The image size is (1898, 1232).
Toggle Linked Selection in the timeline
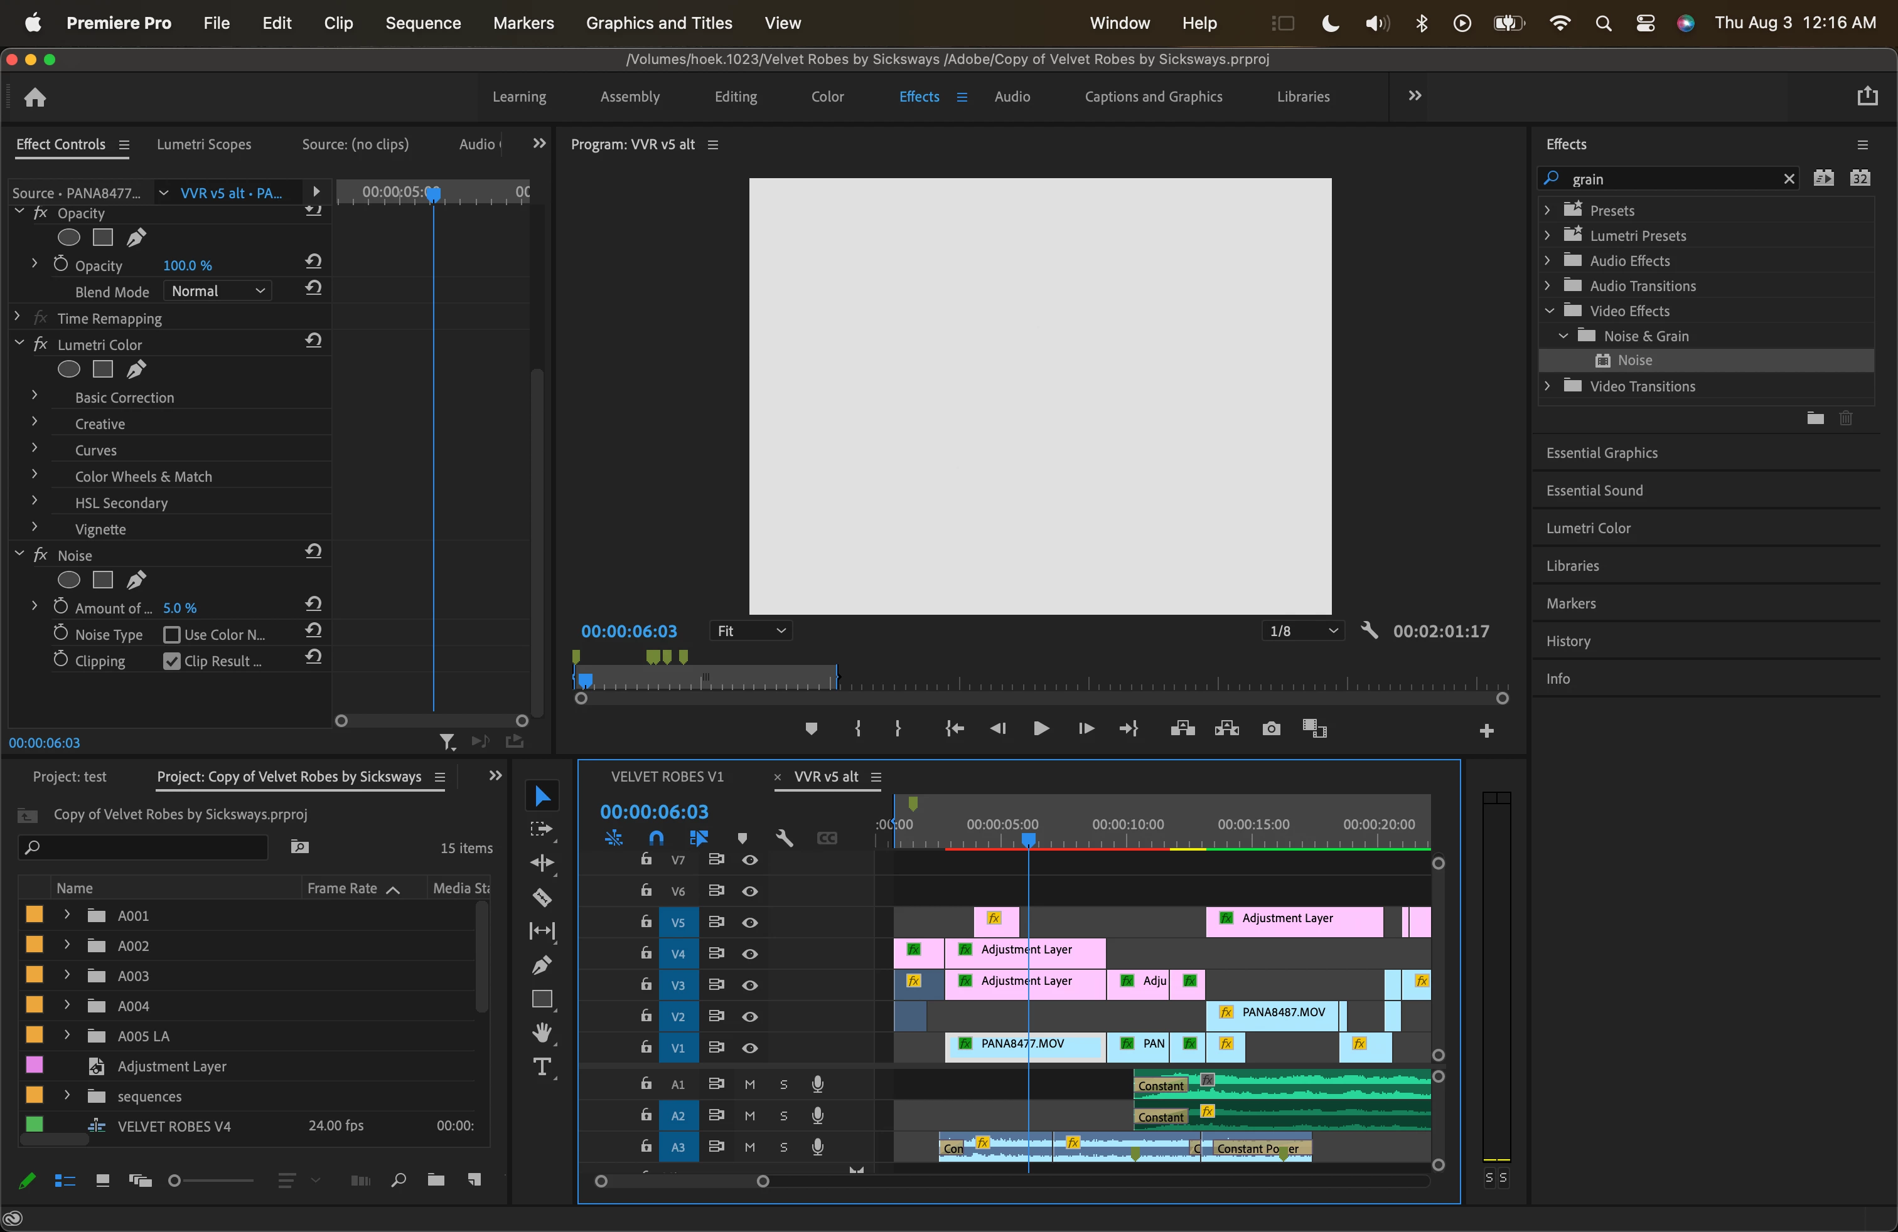[699, 837]
